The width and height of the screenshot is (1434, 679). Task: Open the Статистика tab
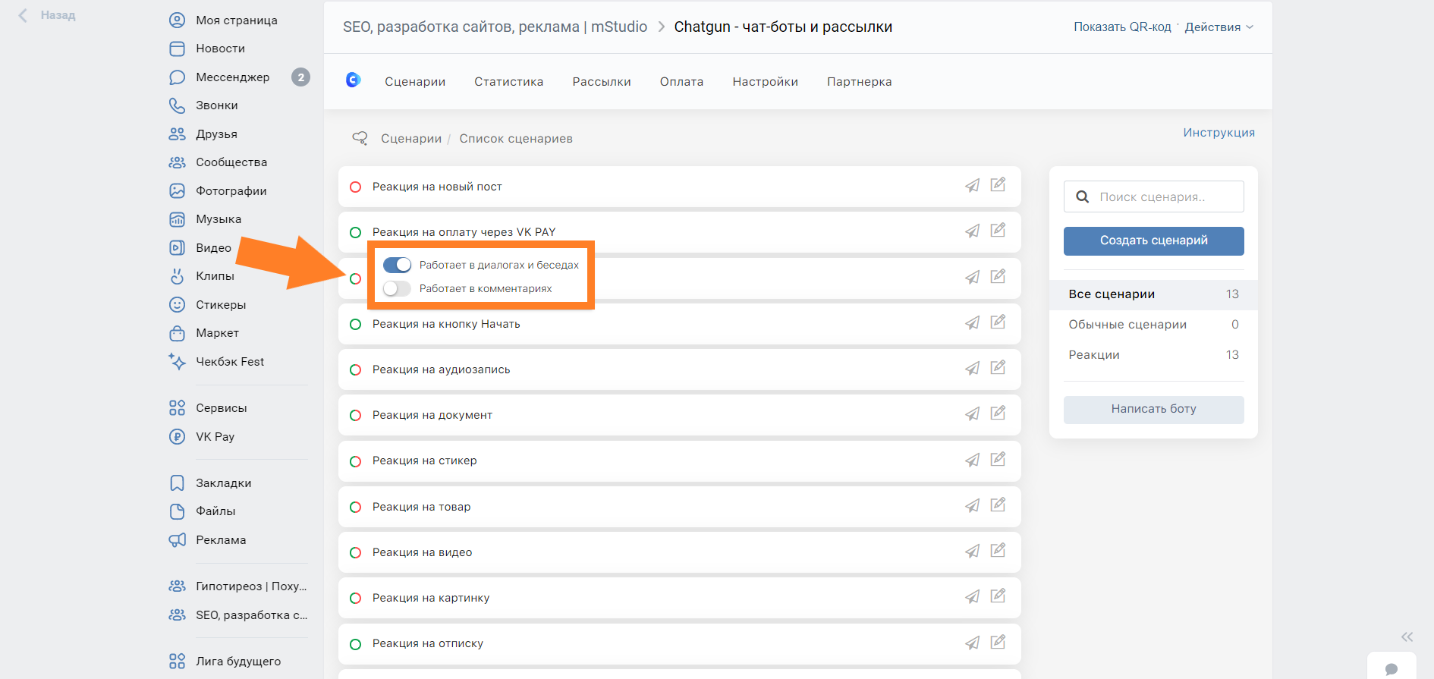(x=509, y=82)
